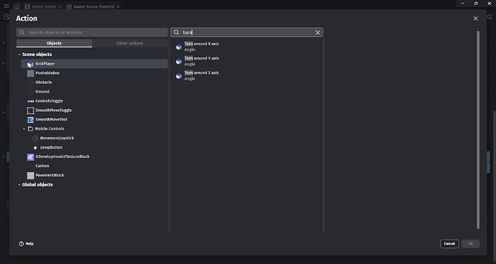Clear the 'turn' search with the X icon
This screenshot has width=496, height=264.
(x=318, y=32)
